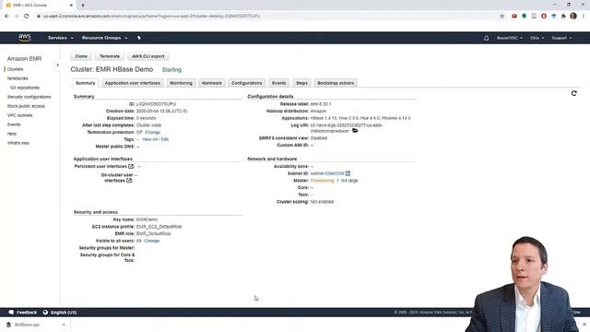
Task: Click the Feedback label in footer
Action: pos(27,313)
